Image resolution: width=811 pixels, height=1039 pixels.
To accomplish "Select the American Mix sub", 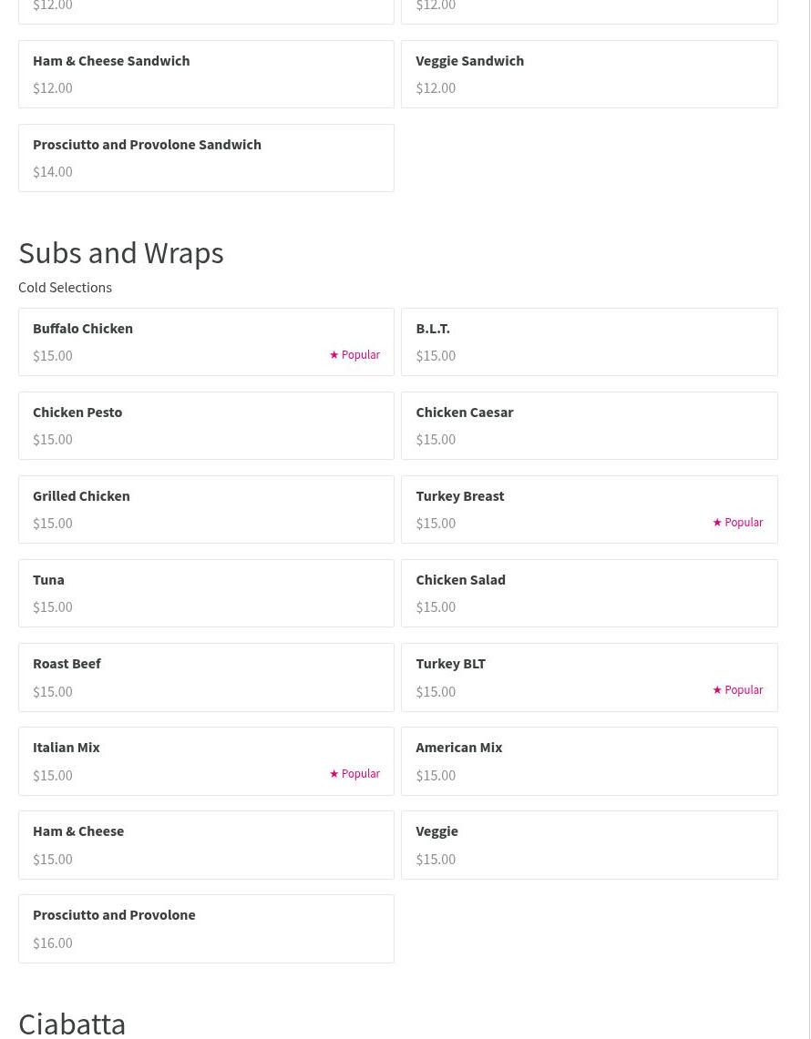I will click(589, 760).
